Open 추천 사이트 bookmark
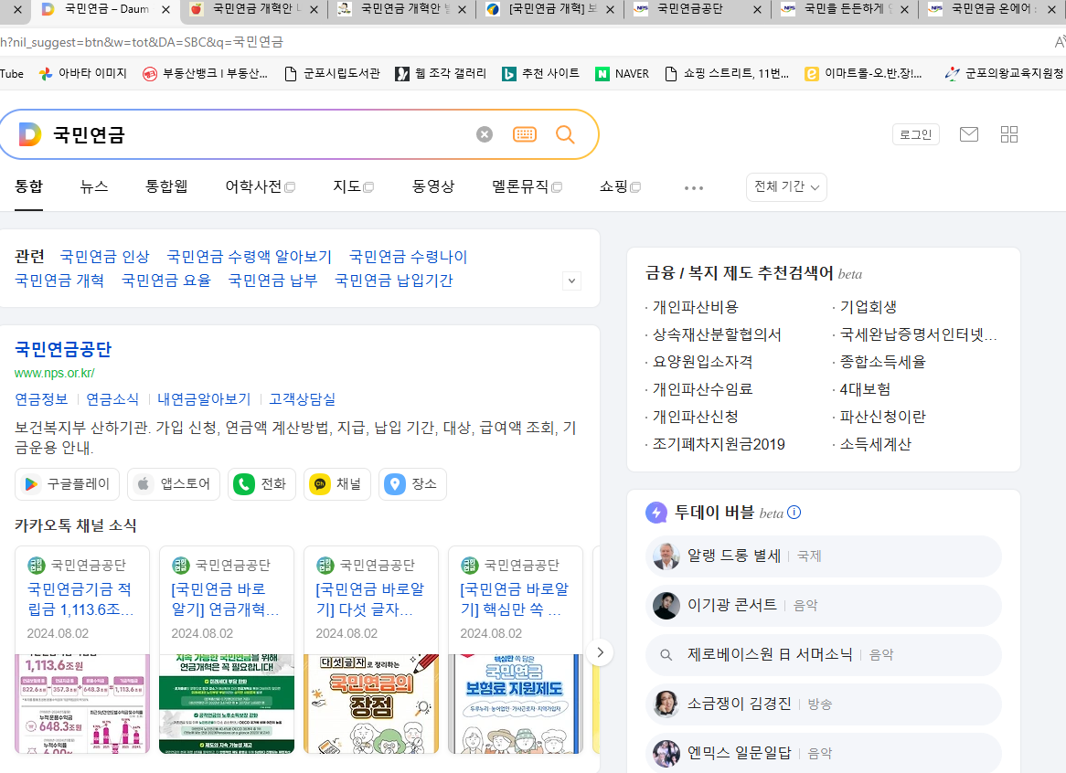1066x773 pixels. coord(540,73)
